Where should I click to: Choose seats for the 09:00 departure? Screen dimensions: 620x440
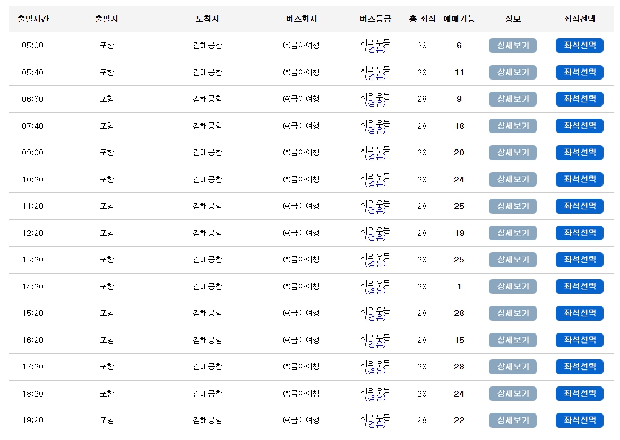pos(579,153)
